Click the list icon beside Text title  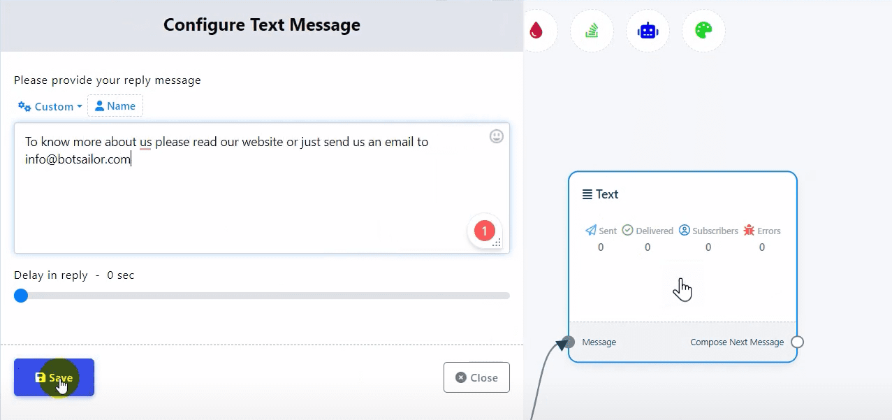tap(587, 194)
